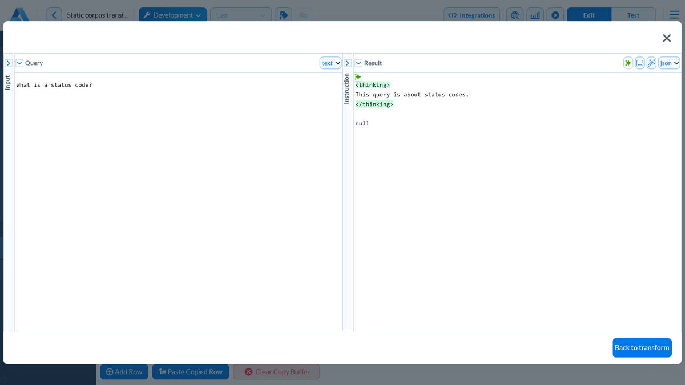
Task: Switch to the Test tab
Action: tap(634, 14)
